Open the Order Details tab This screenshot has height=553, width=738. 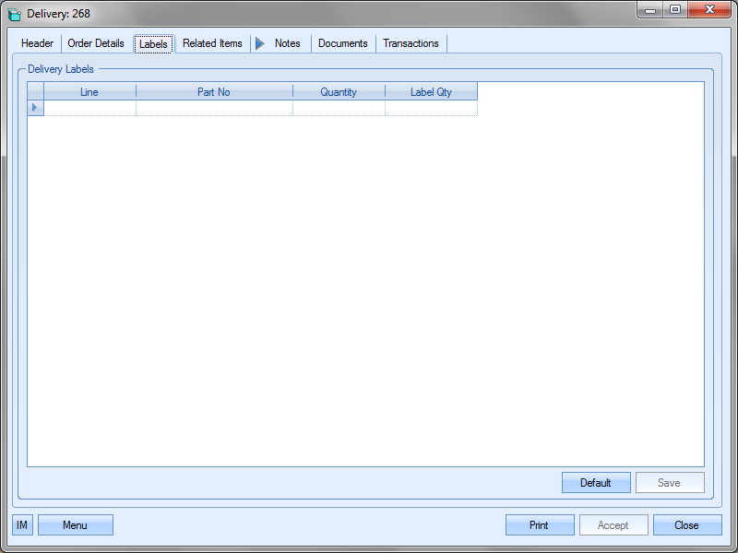(96, 43)
